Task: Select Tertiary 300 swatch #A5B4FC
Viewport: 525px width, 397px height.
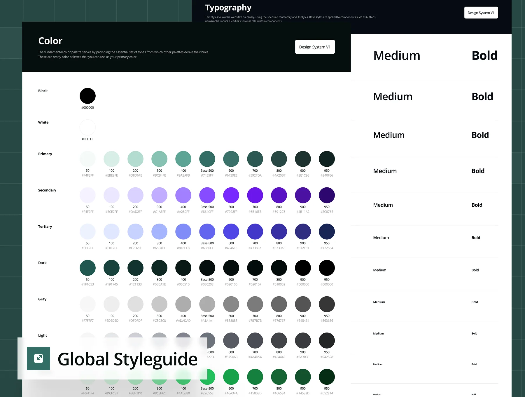Action: [x=159, y=231]
